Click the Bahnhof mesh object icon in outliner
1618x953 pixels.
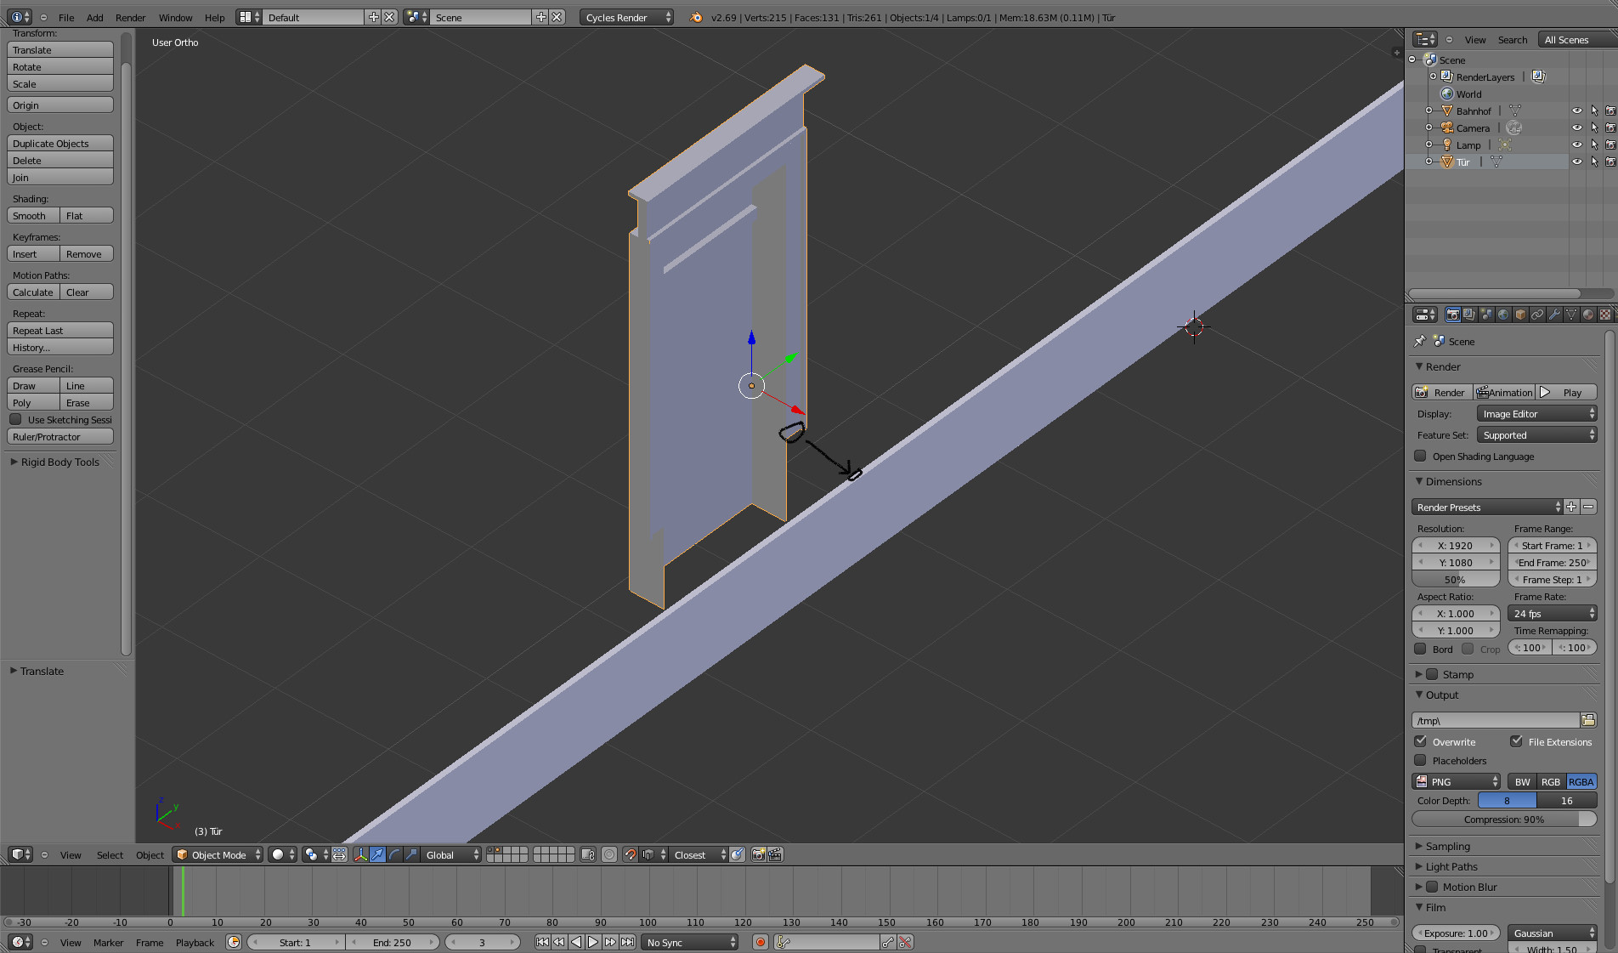coord(1447,111)
